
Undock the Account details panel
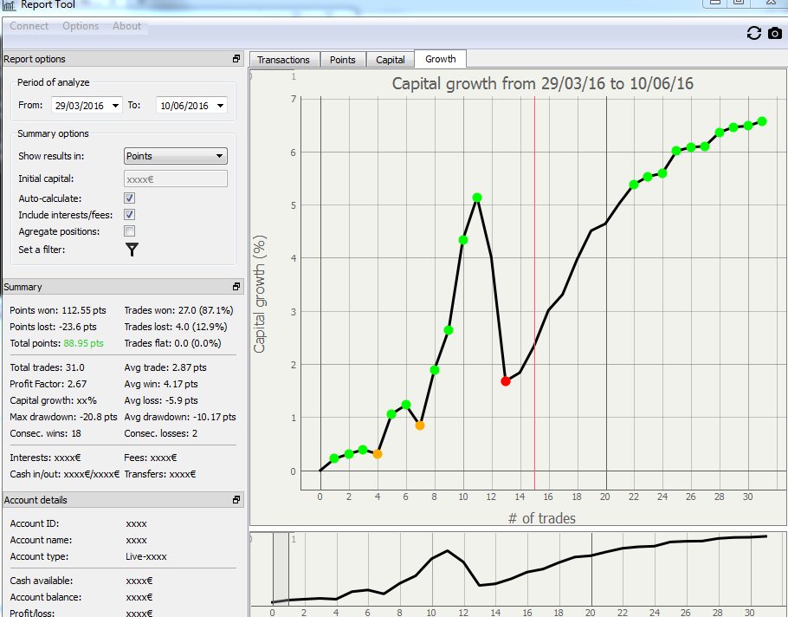coord(236,500)
